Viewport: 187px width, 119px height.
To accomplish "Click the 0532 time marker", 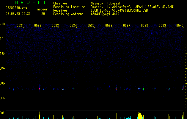I will tap(38, 26).
